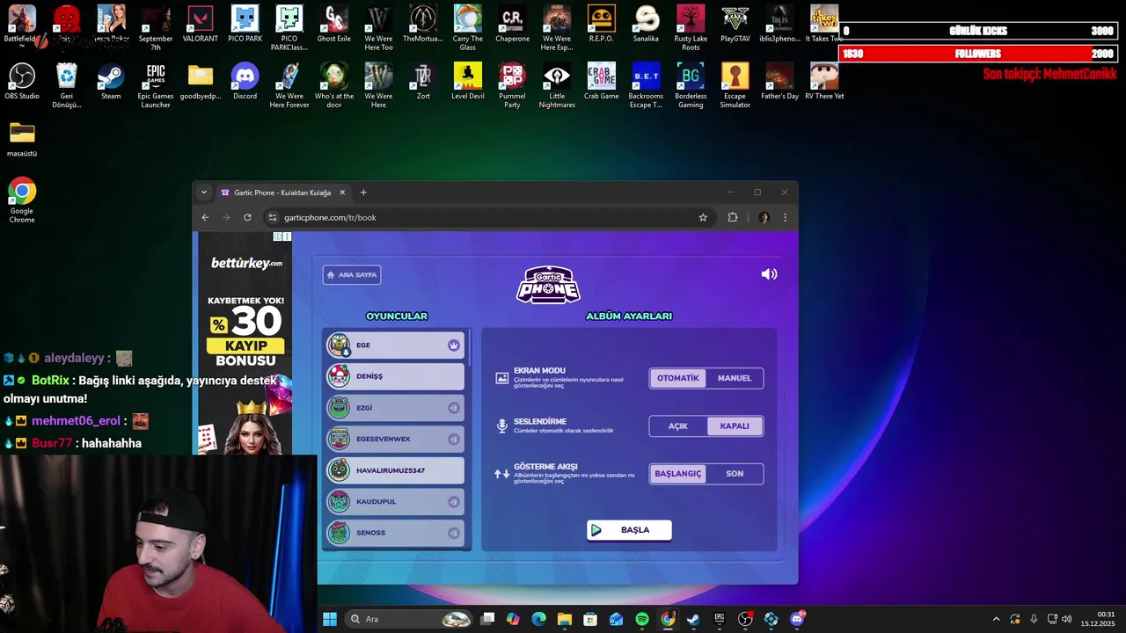
Task: Open Chrome extensions puzzle icon
Action: (x=733, y=217)
